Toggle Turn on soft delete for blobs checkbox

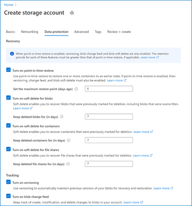(8, 98)
